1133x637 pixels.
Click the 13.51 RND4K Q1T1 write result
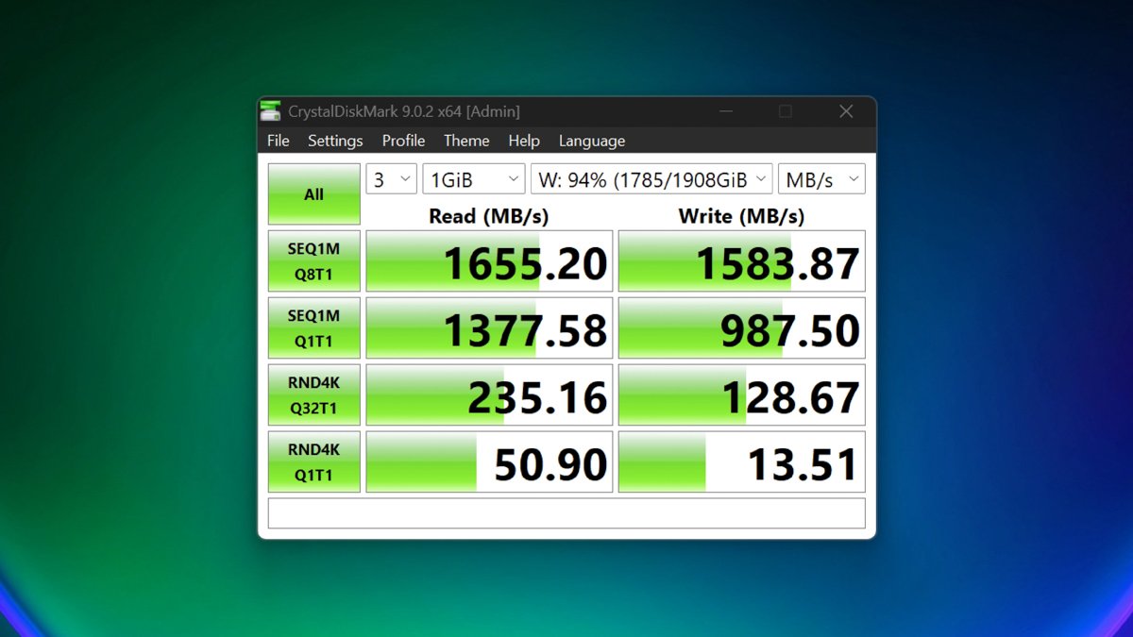pos(742,462)
